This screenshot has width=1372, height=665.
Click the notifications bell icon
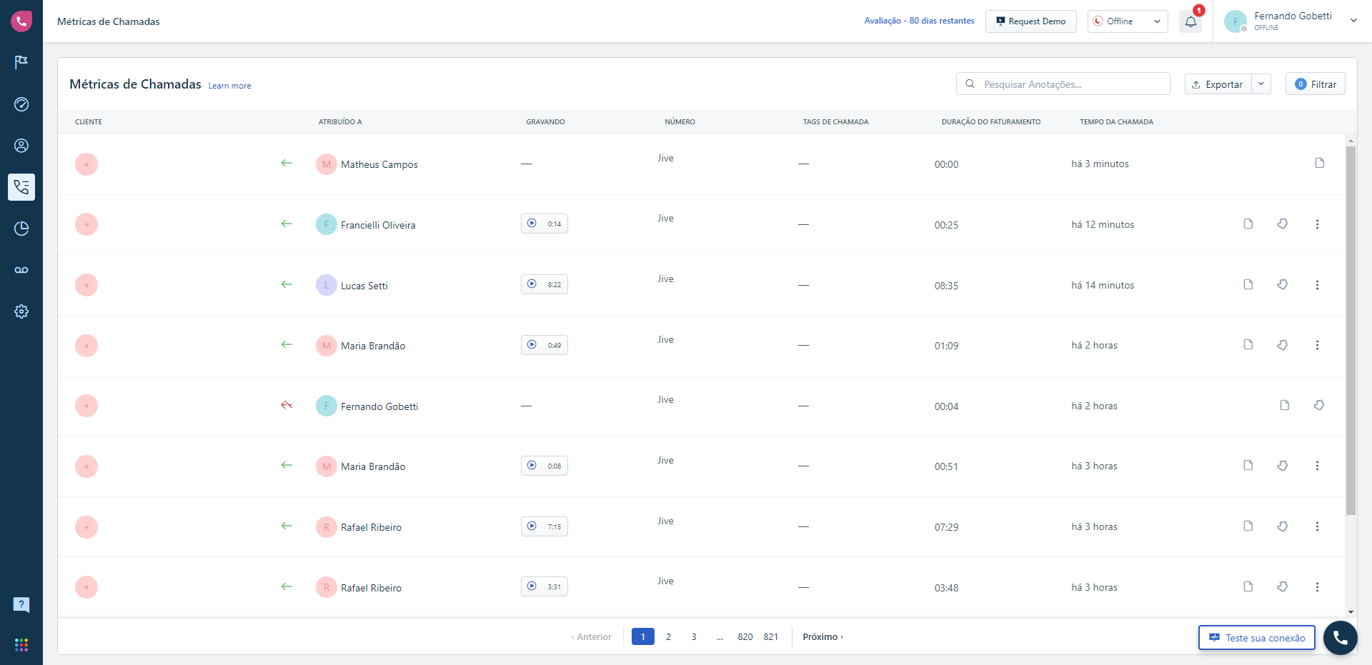coord(1190,21)
